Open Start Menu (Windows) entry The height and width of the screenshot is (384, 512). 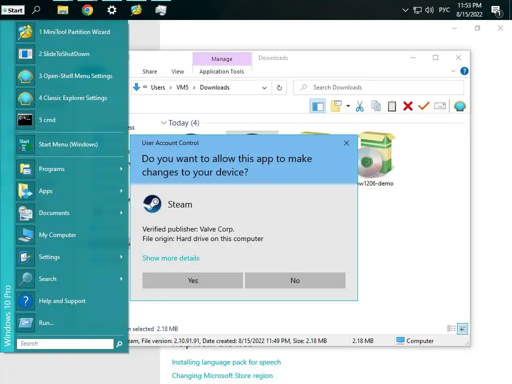pos(70,144)
